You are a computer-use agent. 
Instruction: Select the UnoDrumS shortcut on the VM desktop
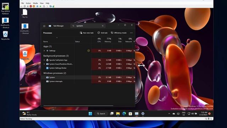24,29
